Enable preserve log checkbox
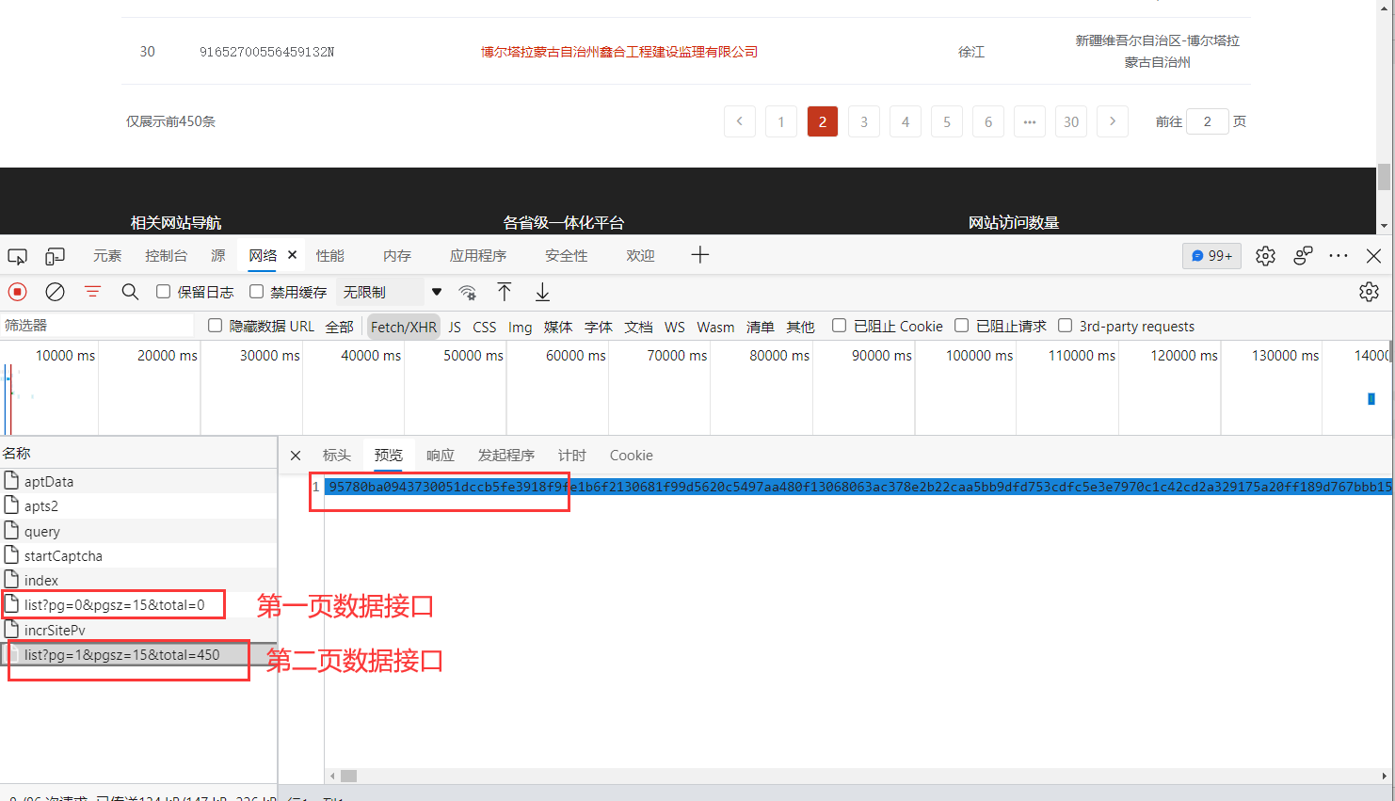 pyautogui.click(x=163, y=292)
